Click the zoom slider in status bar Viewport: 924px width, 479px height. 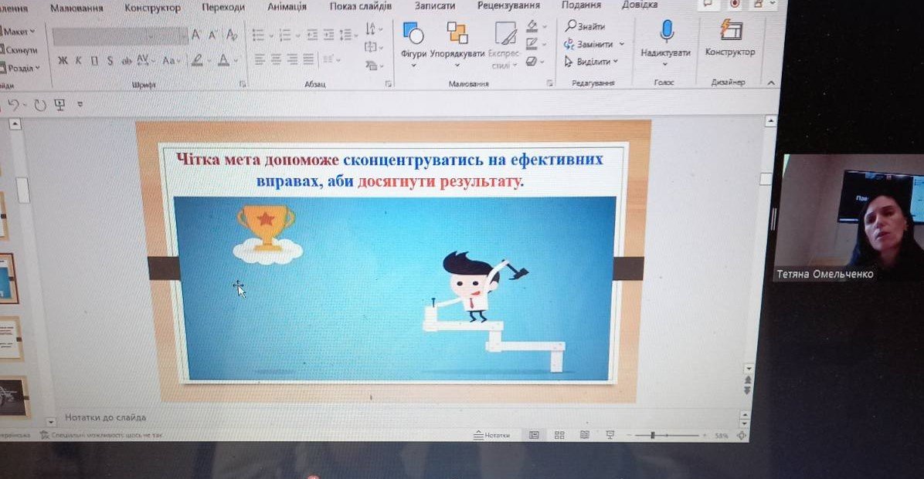coord(653,436)
